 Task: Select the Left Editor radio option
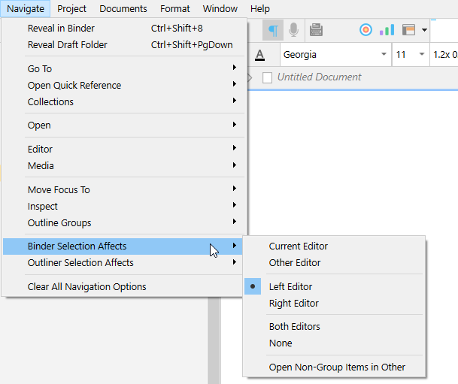pos(290,286)
